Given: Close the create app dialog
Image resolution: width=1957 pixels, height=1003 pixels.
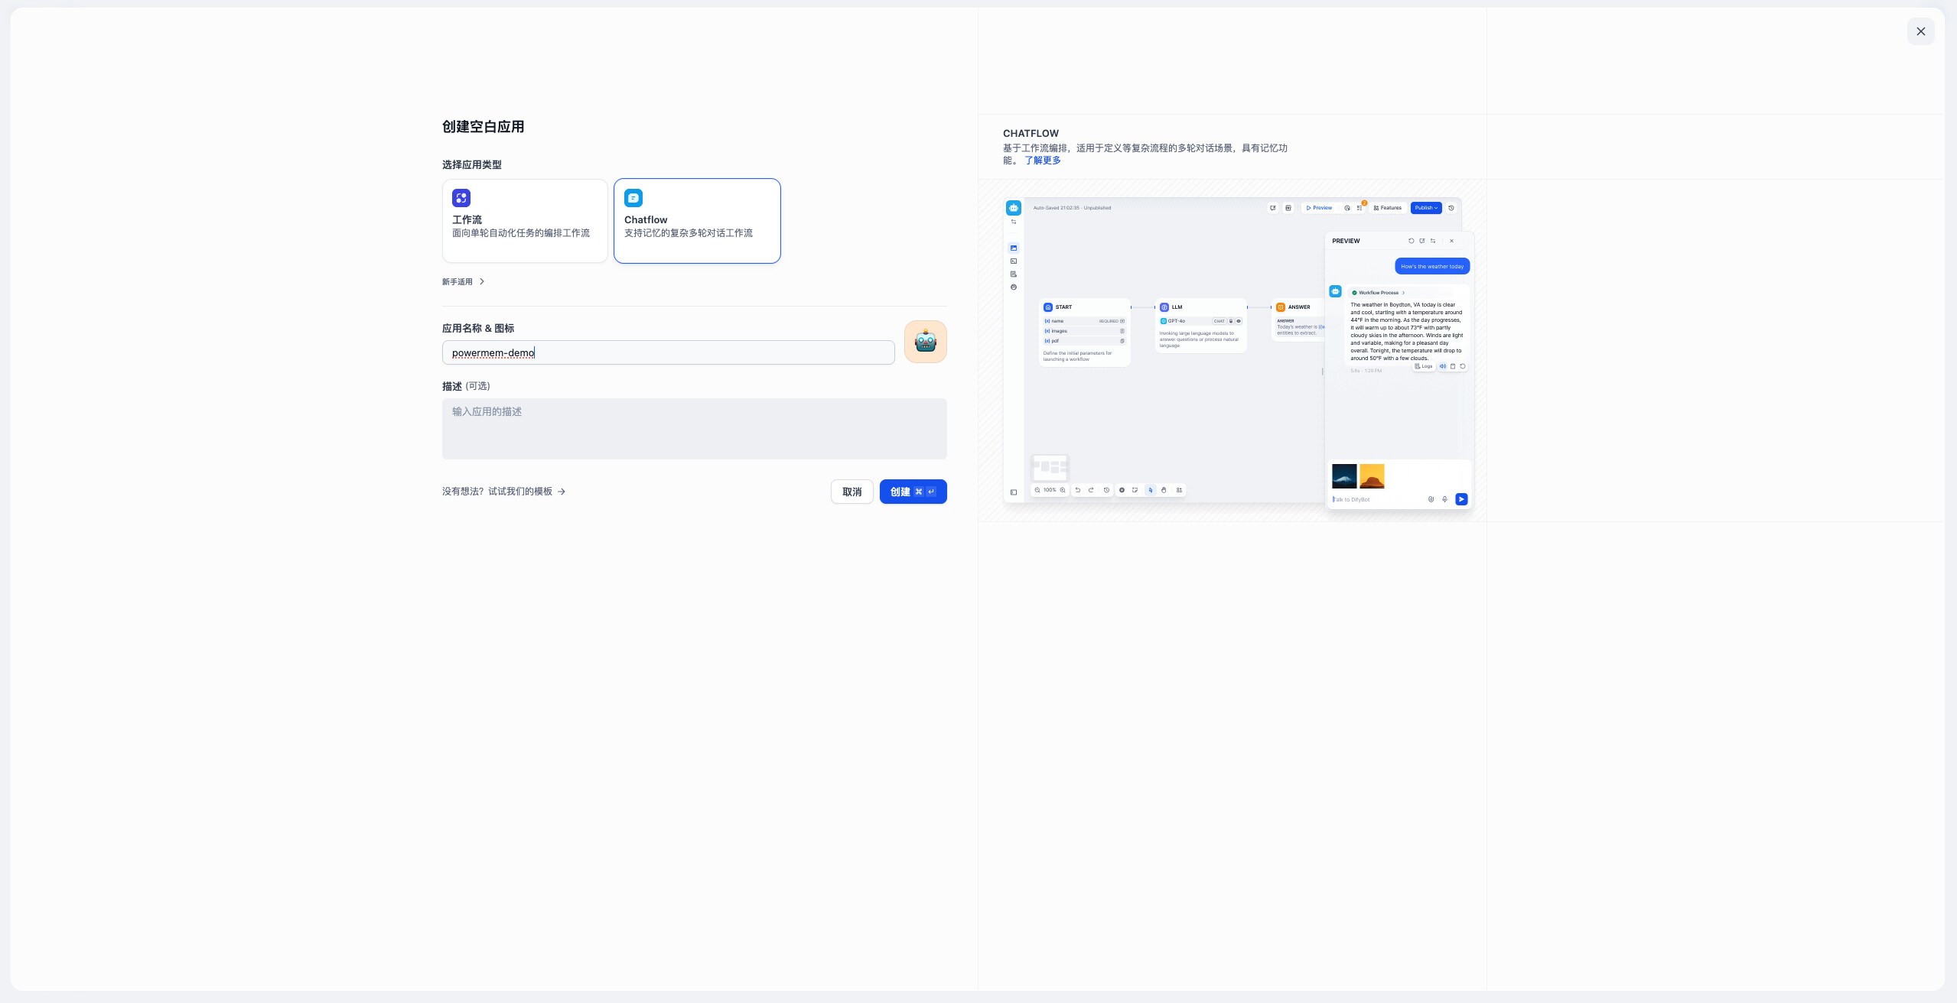Looking at the screenshot, I should [1920, 31].
